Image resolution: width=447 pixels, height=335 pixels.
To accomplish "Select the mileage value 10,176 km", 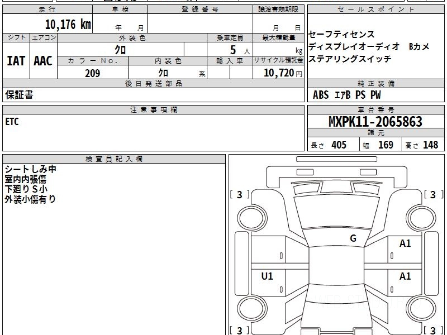I will (x=68, y=25).
